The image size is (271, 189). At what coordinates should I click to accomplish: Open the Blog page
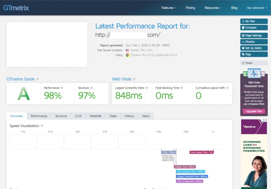tap(234, 8)
